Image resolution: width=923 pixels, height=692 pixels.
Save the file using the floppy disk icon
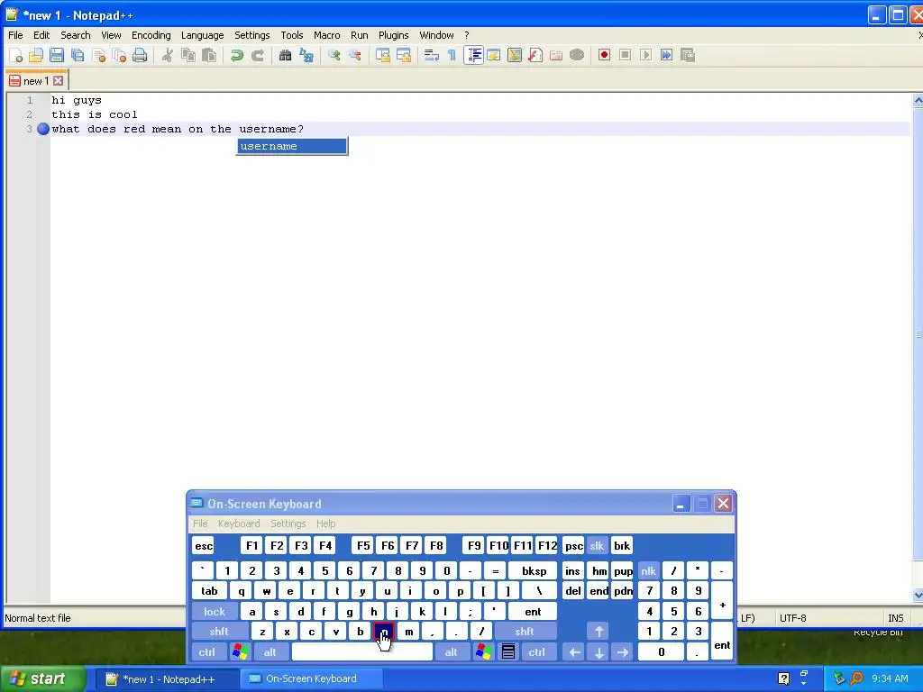57,55
